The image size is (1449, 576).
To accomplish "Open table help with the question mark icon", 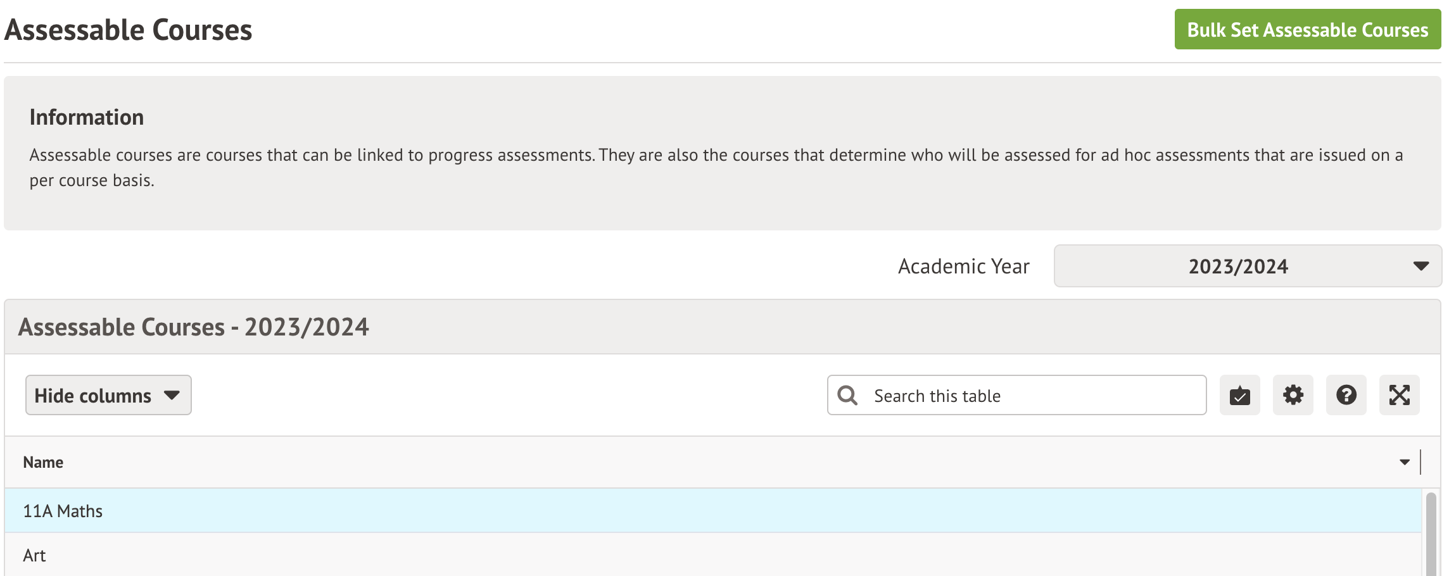I will coord(1346,396).
